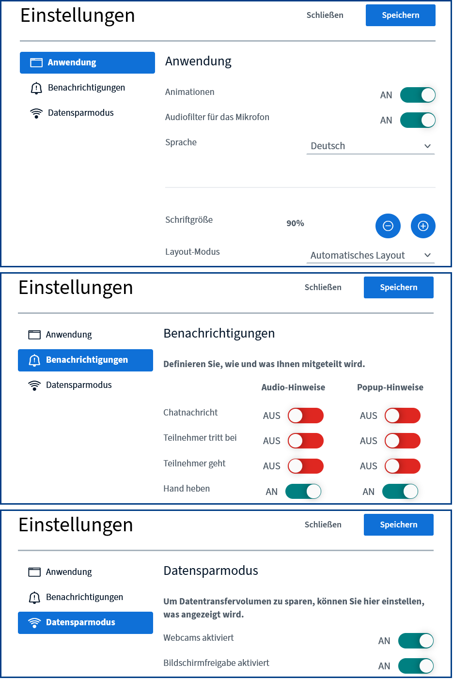
Task: Open Datensparmodus tab from the Benachrichtigungen view
Action: 78,385
